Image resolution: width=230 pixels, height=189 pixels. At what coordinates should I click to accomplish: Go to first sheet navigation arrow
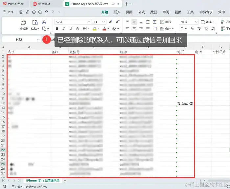tap(3, 180)
